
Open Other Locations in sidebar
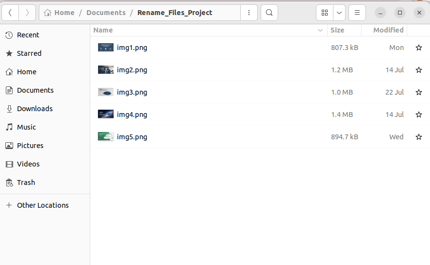coord(43,205)
